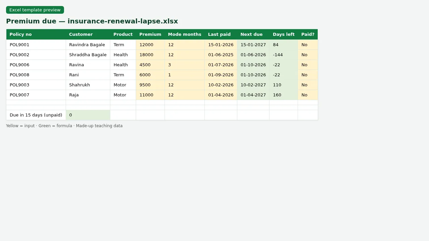The width and height of the screenshot is (429, 241).
Task: Select next due 15-01-2027 cell
Action: click(253, 45)
